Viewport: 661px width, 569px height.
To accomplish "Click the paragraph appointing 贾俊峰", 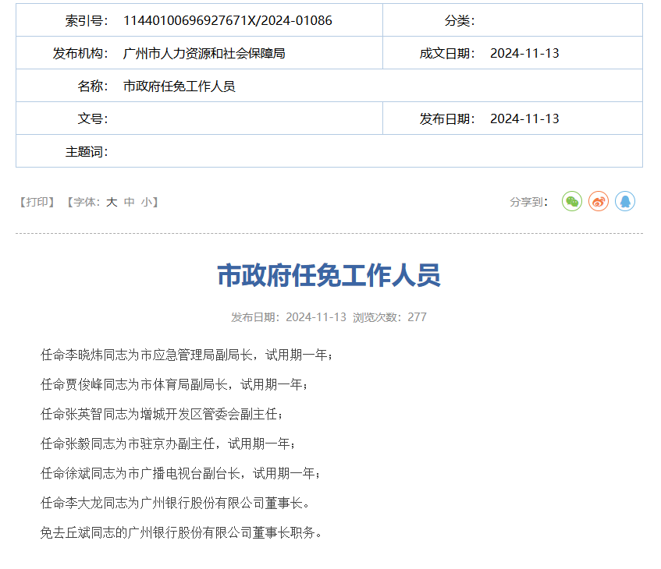I will [175, 384].
